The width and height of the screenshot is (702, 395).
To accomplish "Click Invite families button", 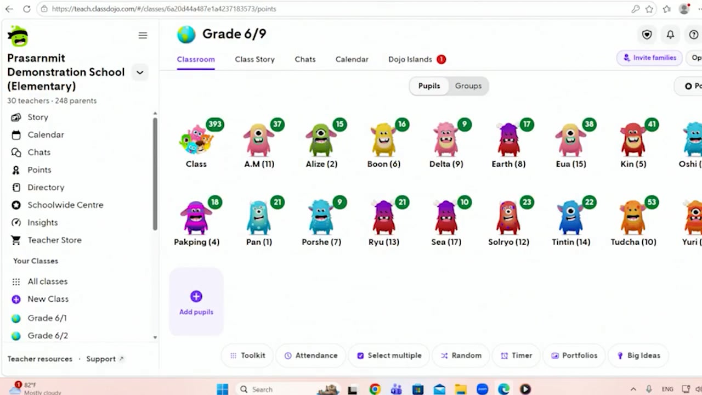I will (x=649, y=58).
